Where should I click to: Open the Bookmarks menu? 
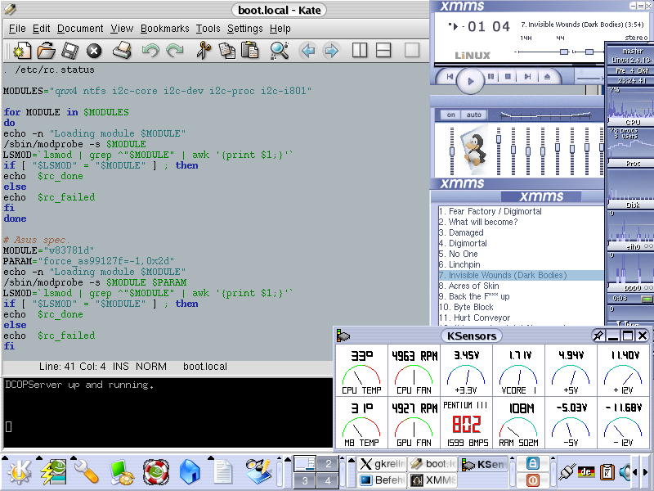click(x=164, y=29)
